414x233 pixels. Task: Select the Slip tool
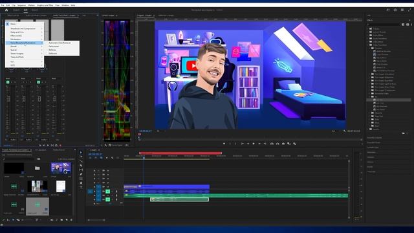[81, 170]
